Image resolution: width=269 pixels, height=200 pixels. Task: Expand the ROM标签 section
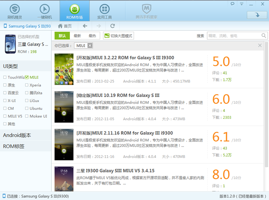[26, 146]
